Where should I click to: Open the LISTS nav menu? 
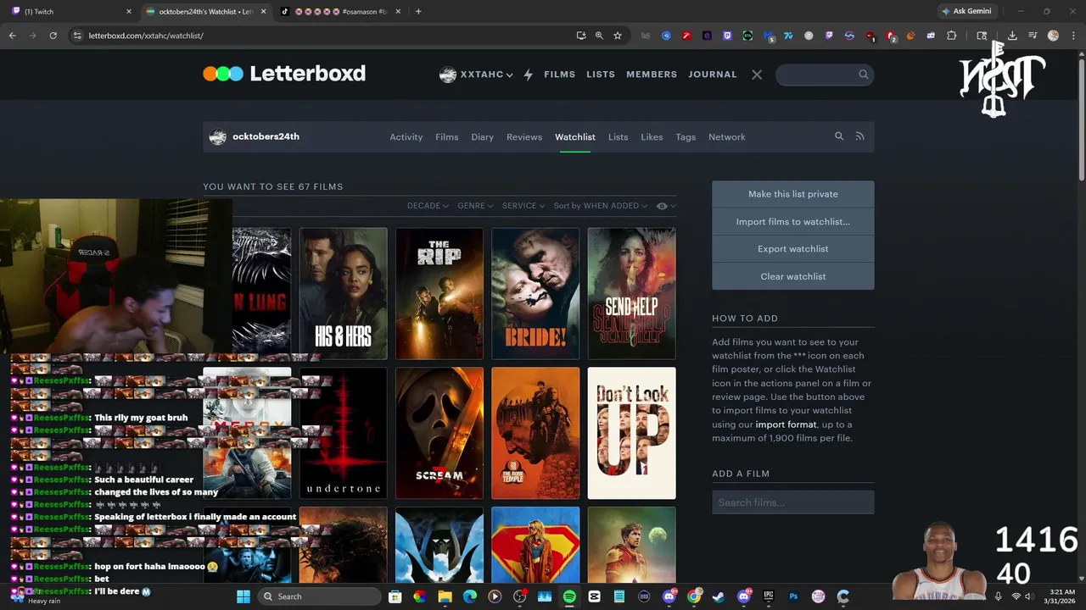click(x=601, y=75)
